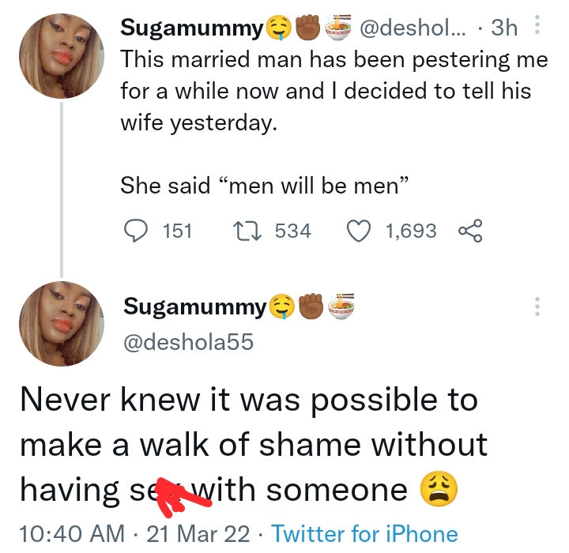This screenshot has width=569, height=553.
Task: Tap the share icon on the top tweet
Action: click(x=469, y=231)
